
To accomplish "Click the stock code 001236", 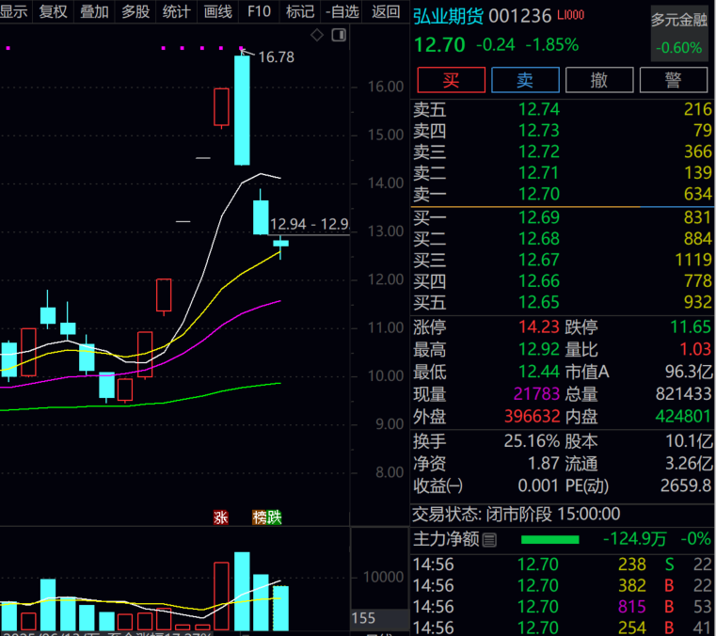I will pos(520,16).
